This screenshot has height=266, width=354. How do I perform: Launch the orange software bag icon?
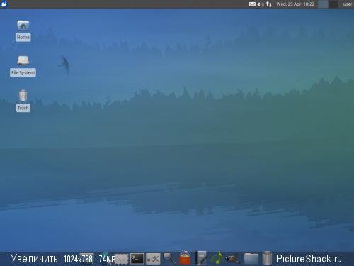[x=185, y=258]
